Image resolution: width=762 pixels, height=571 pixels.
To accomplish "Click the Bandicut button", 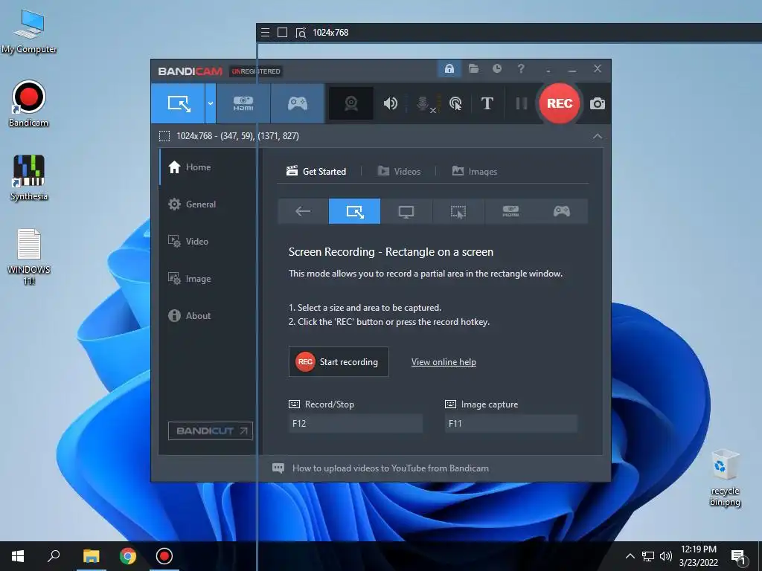I will (x=211, y=430).
